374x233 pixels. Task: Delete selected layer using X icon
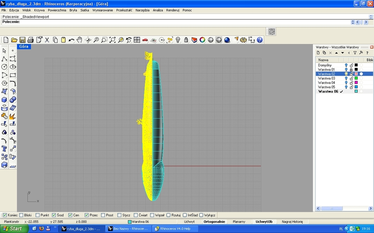330,53
